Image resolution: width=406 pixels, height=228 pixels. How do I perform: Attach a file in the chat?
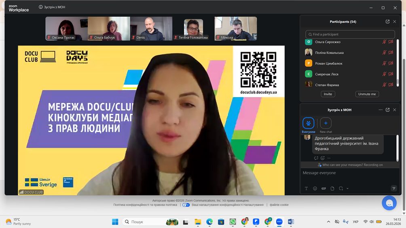[x=332, y=188]
